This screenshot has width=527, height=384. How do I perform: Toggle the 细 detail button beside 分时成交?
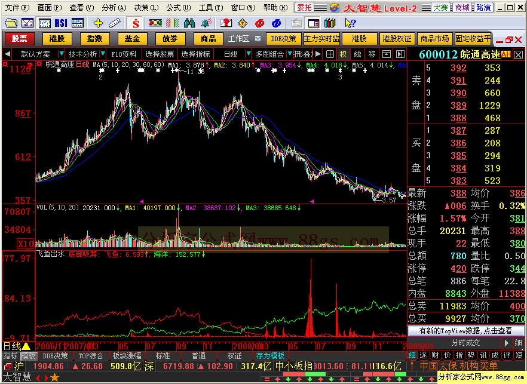tap(518, 343)
